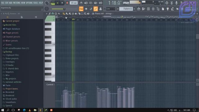The image size is (199, 112).
Task: Click the green horizontal slider handle
Action: click(x=64, y=9)
